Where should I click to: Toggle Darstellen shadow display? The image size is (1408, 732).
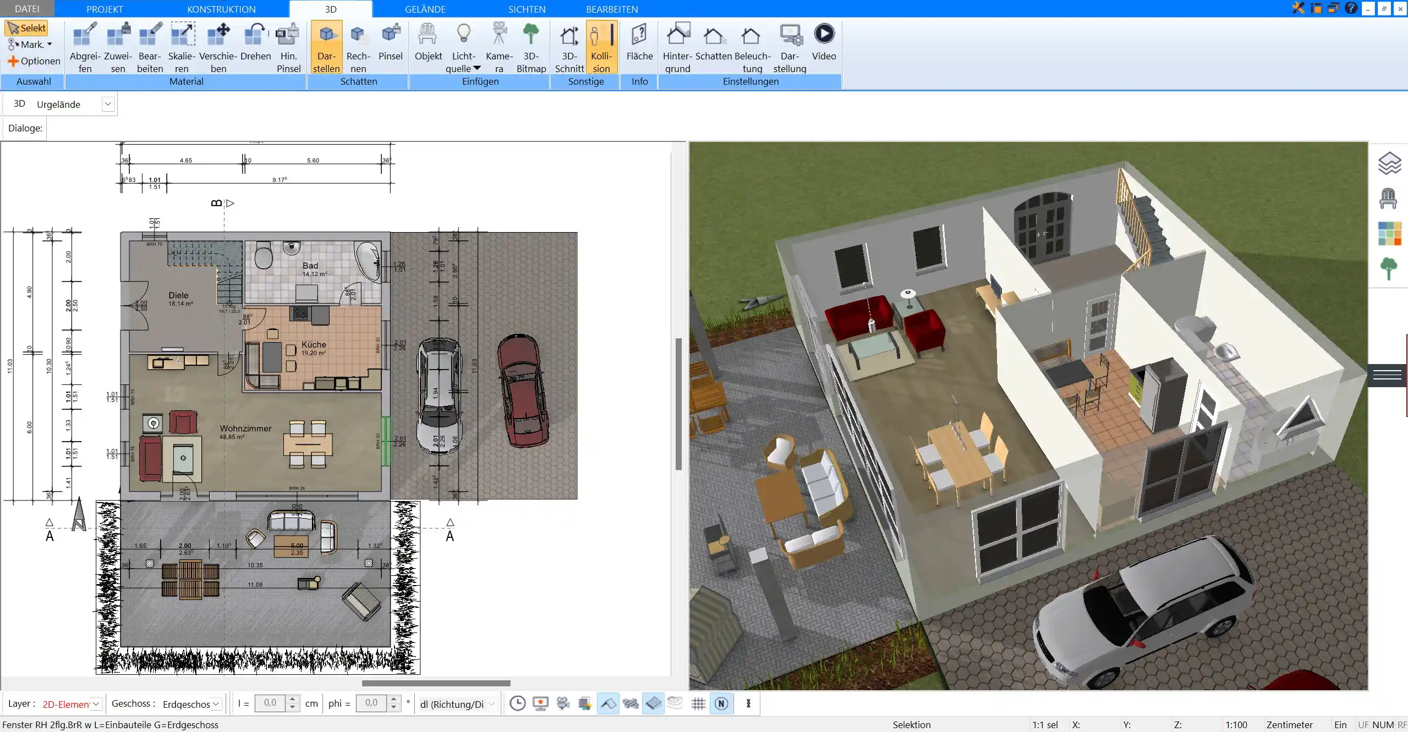click(326, 48)
